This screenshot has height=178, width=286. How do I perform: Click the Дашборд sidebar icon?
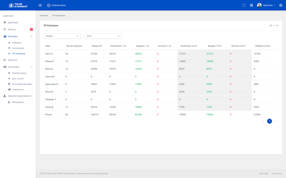(x=5, y=22)
